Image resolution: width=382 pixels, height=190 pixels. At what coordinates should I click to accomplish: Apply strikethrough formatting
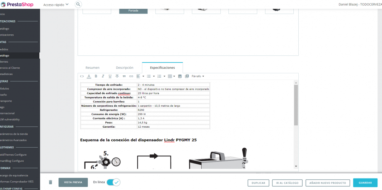tap(117, 76)
